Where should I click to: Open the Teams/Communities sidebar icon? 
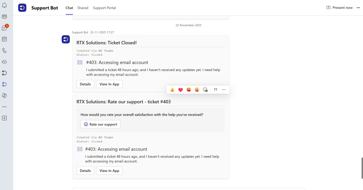pyautogui.click(x=4, y=17)
